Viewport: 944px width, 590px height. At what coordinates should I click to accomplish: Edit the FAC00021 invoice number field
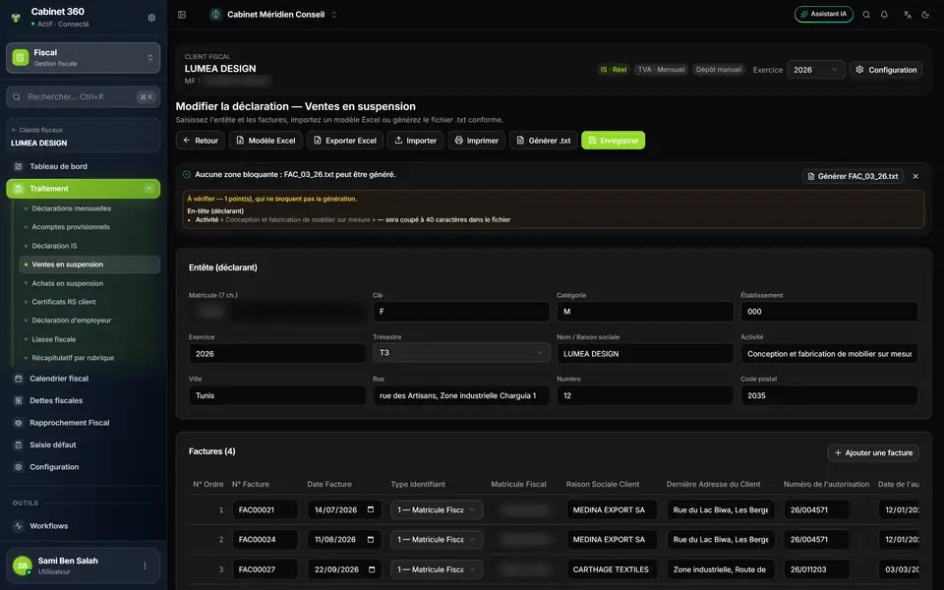[x=265, y=510]
